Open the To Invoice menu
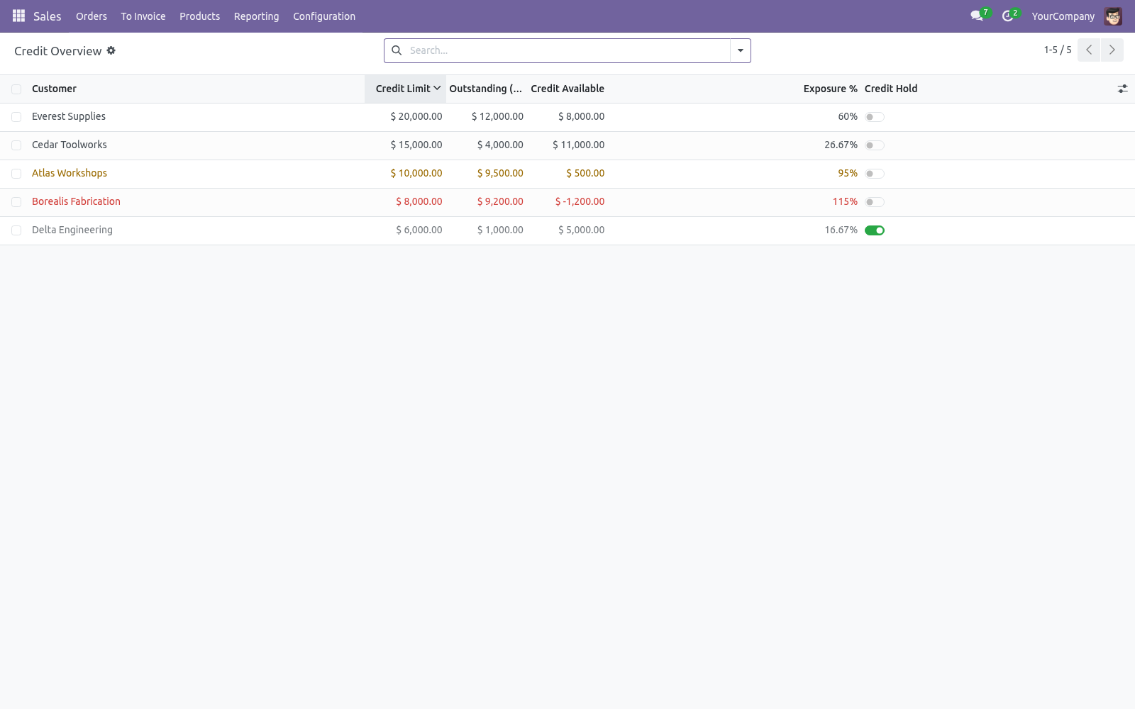The height and width of the screenshot is (709, 1135). click(143, 16)
